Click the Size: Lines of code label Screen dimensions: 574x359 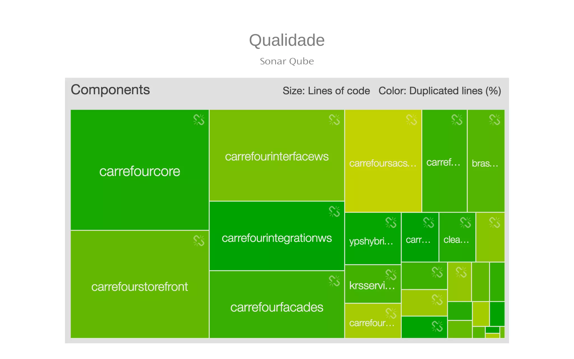326,91
